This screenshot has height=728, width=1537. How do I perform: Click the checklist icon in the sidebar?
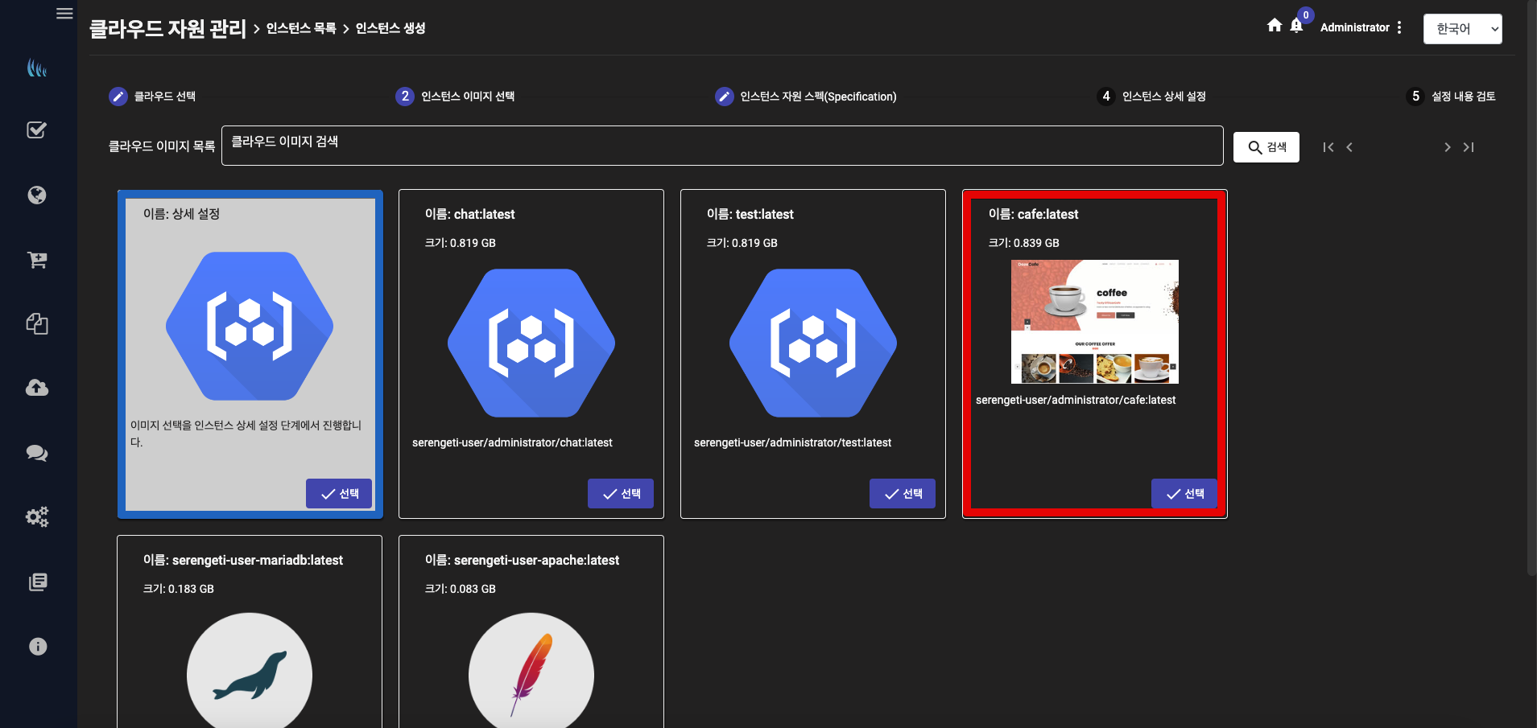(x=37, y=130)
